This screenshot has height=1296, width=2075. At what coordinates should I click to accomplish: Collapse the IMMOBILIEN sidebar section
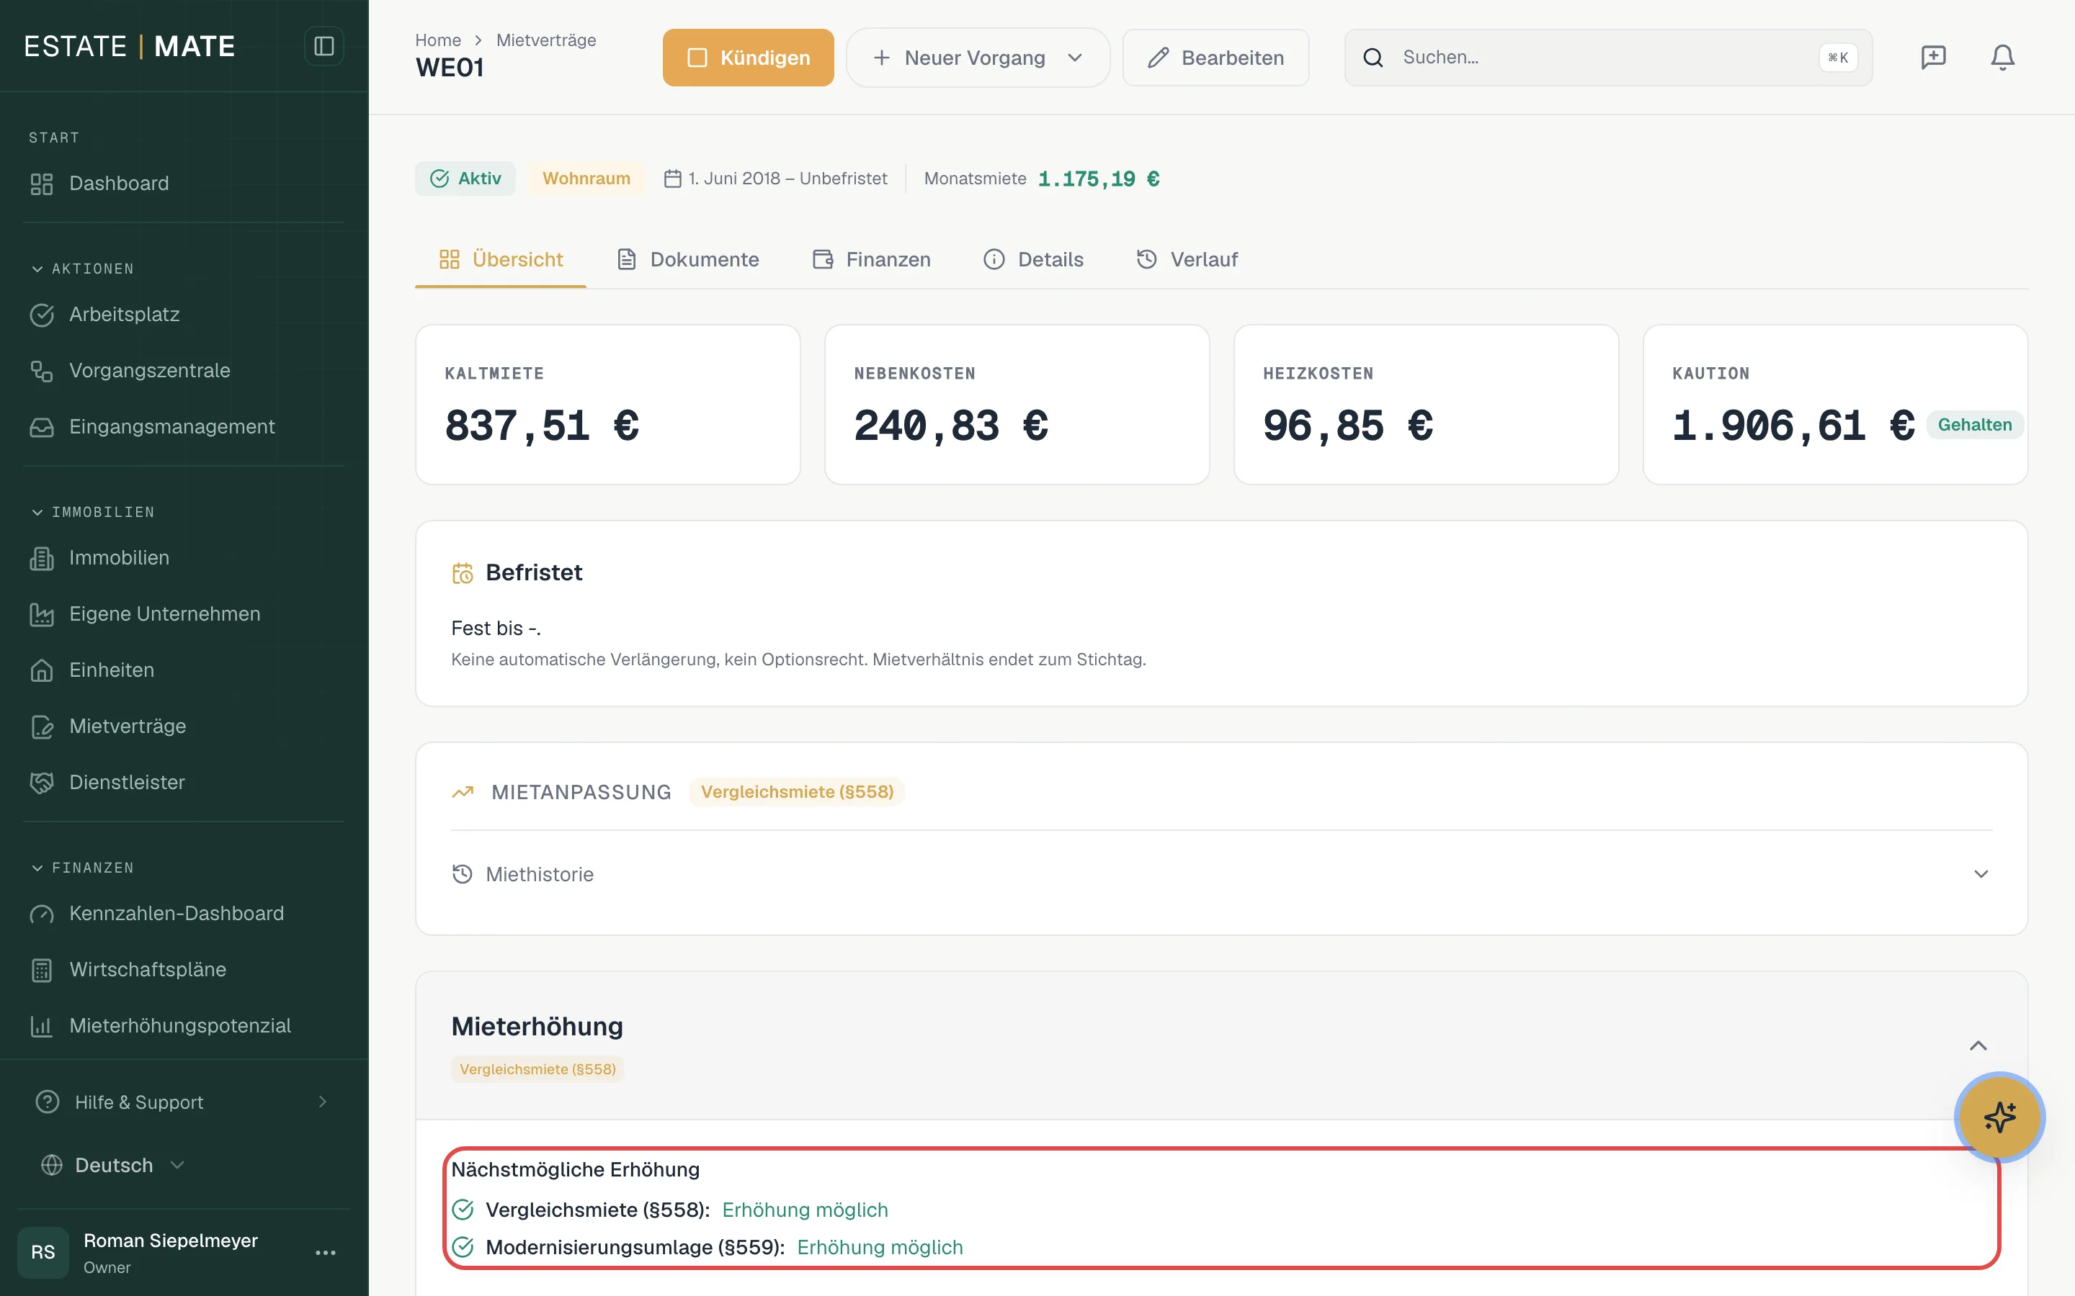(93, 512)
